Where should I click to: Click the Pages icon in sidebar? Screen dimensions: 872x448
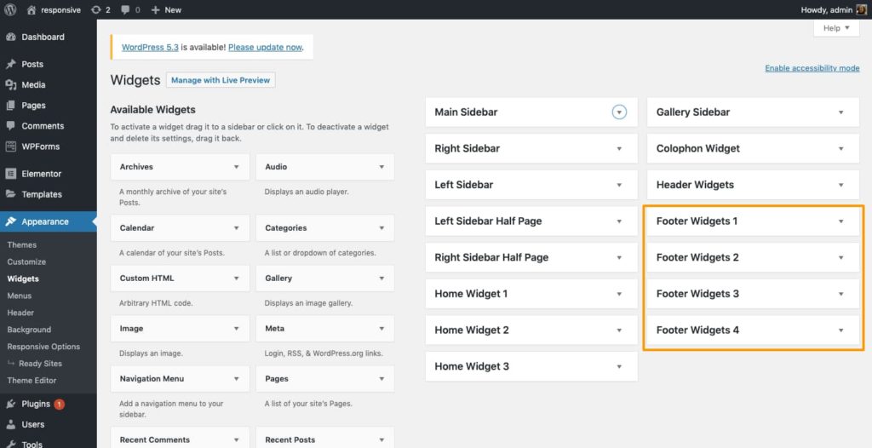coord(10,105)
